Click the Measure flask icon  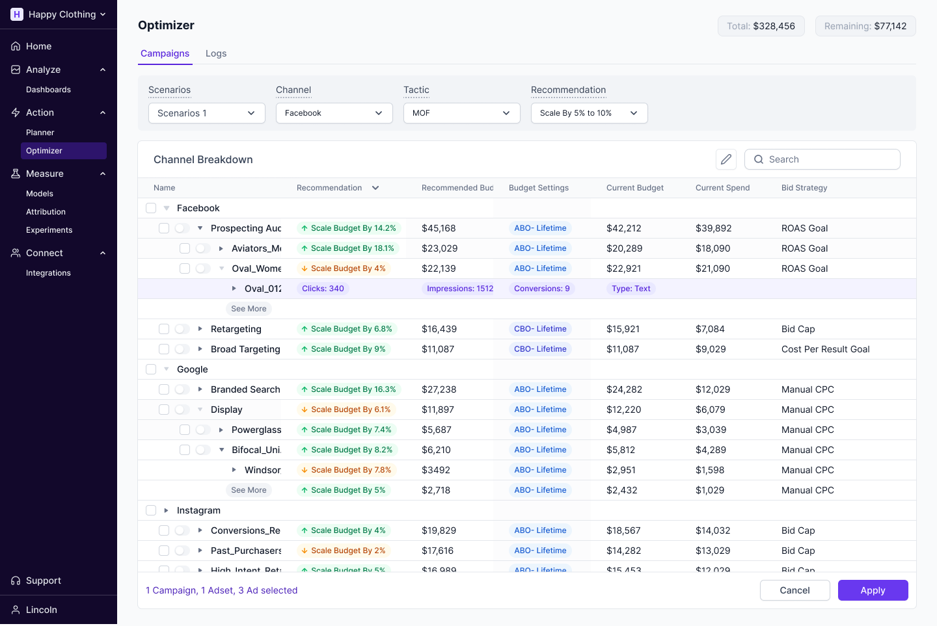point(16,174)
